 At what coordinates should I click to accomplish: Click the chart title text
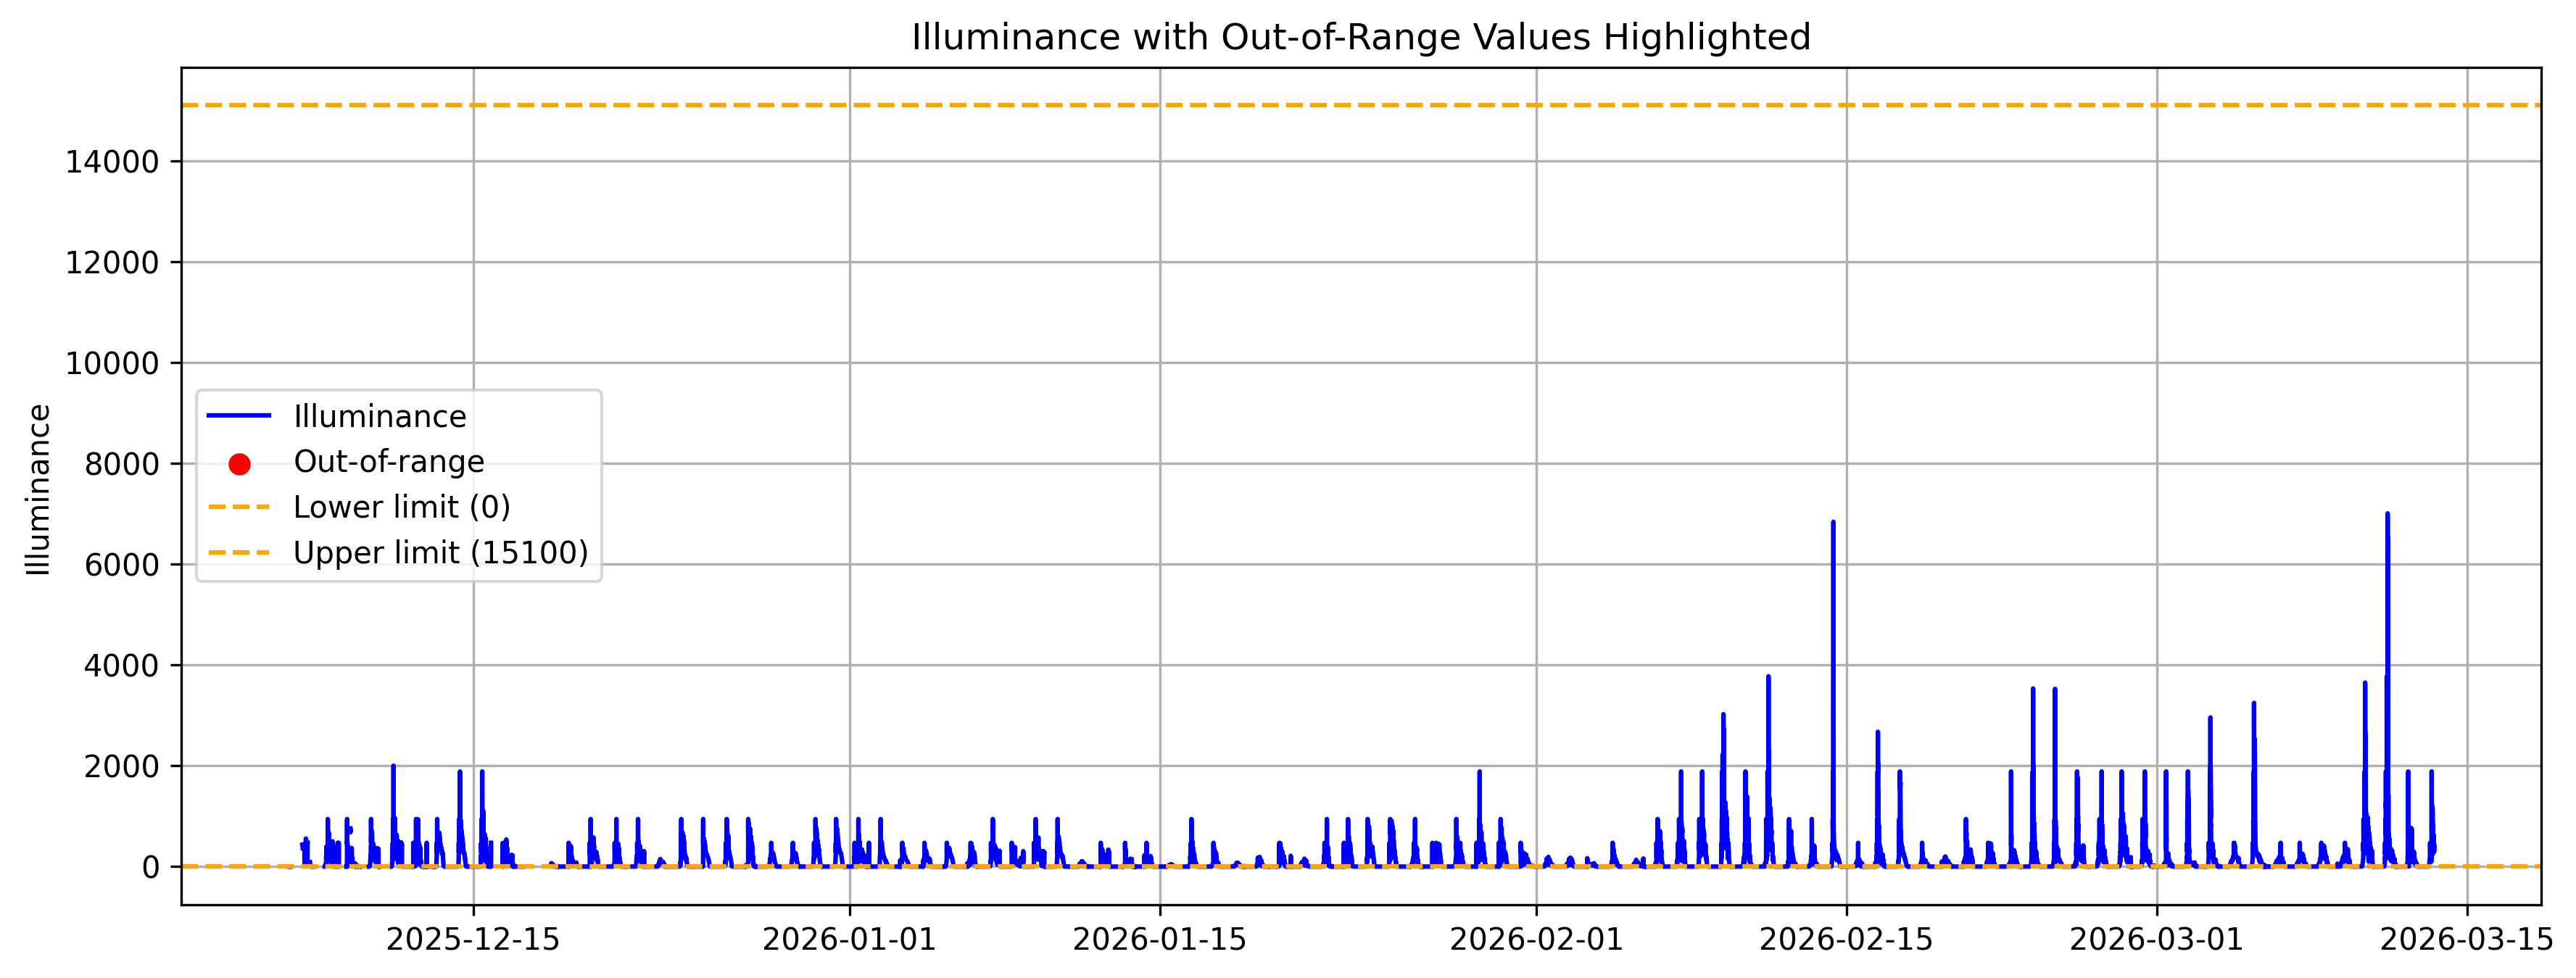[1361, 38]
